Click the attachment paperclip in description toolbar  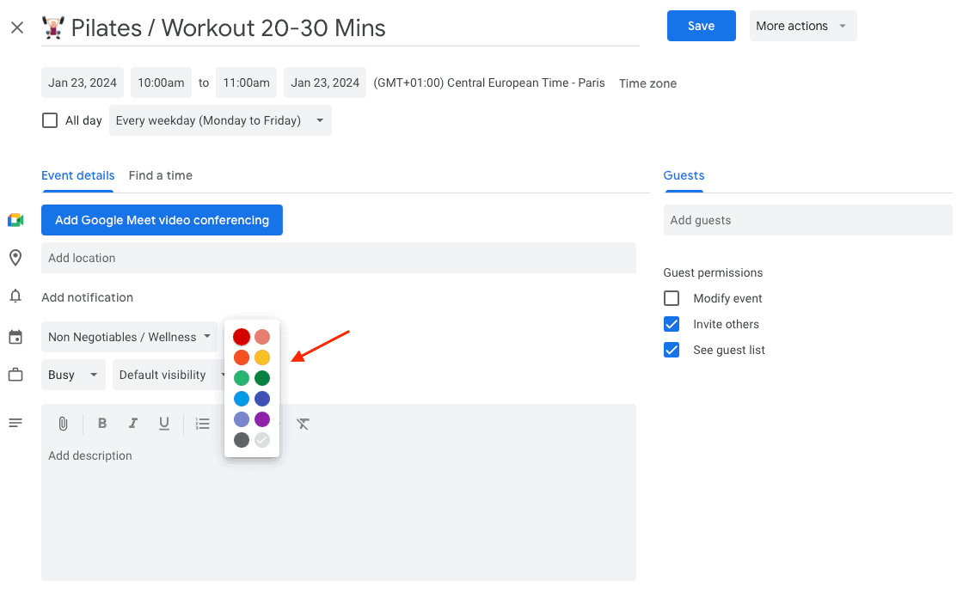(x=62, y=423)
